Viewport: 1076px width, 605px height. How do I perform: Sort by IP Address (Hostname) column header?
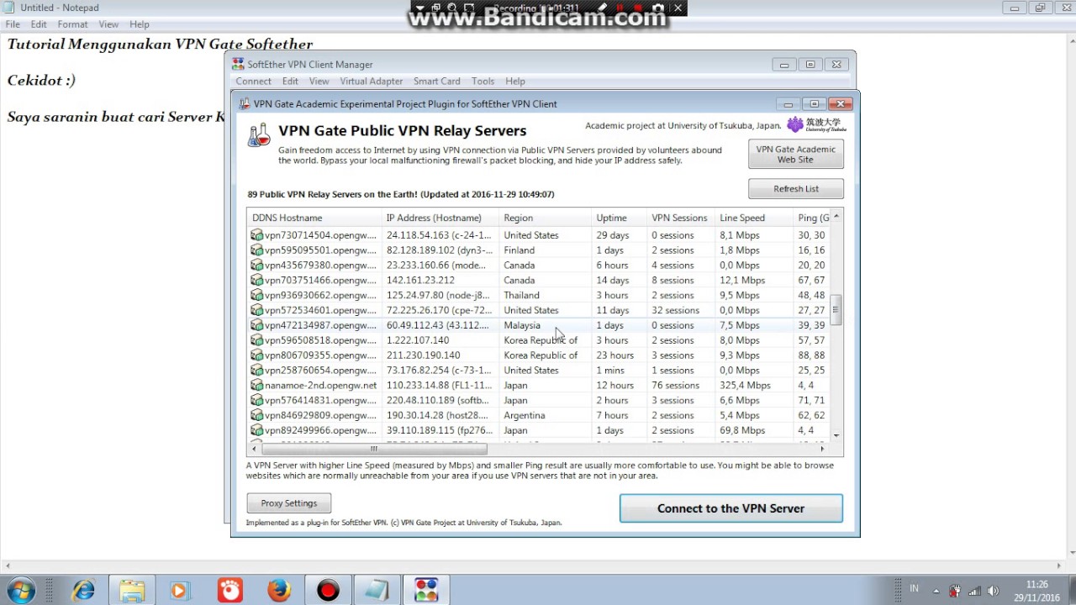440,218
